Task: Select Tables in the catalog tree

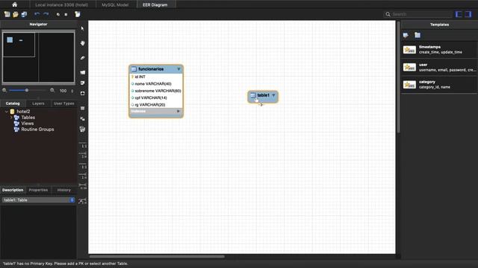Action: pyautogui.click(x=28, y=118)
